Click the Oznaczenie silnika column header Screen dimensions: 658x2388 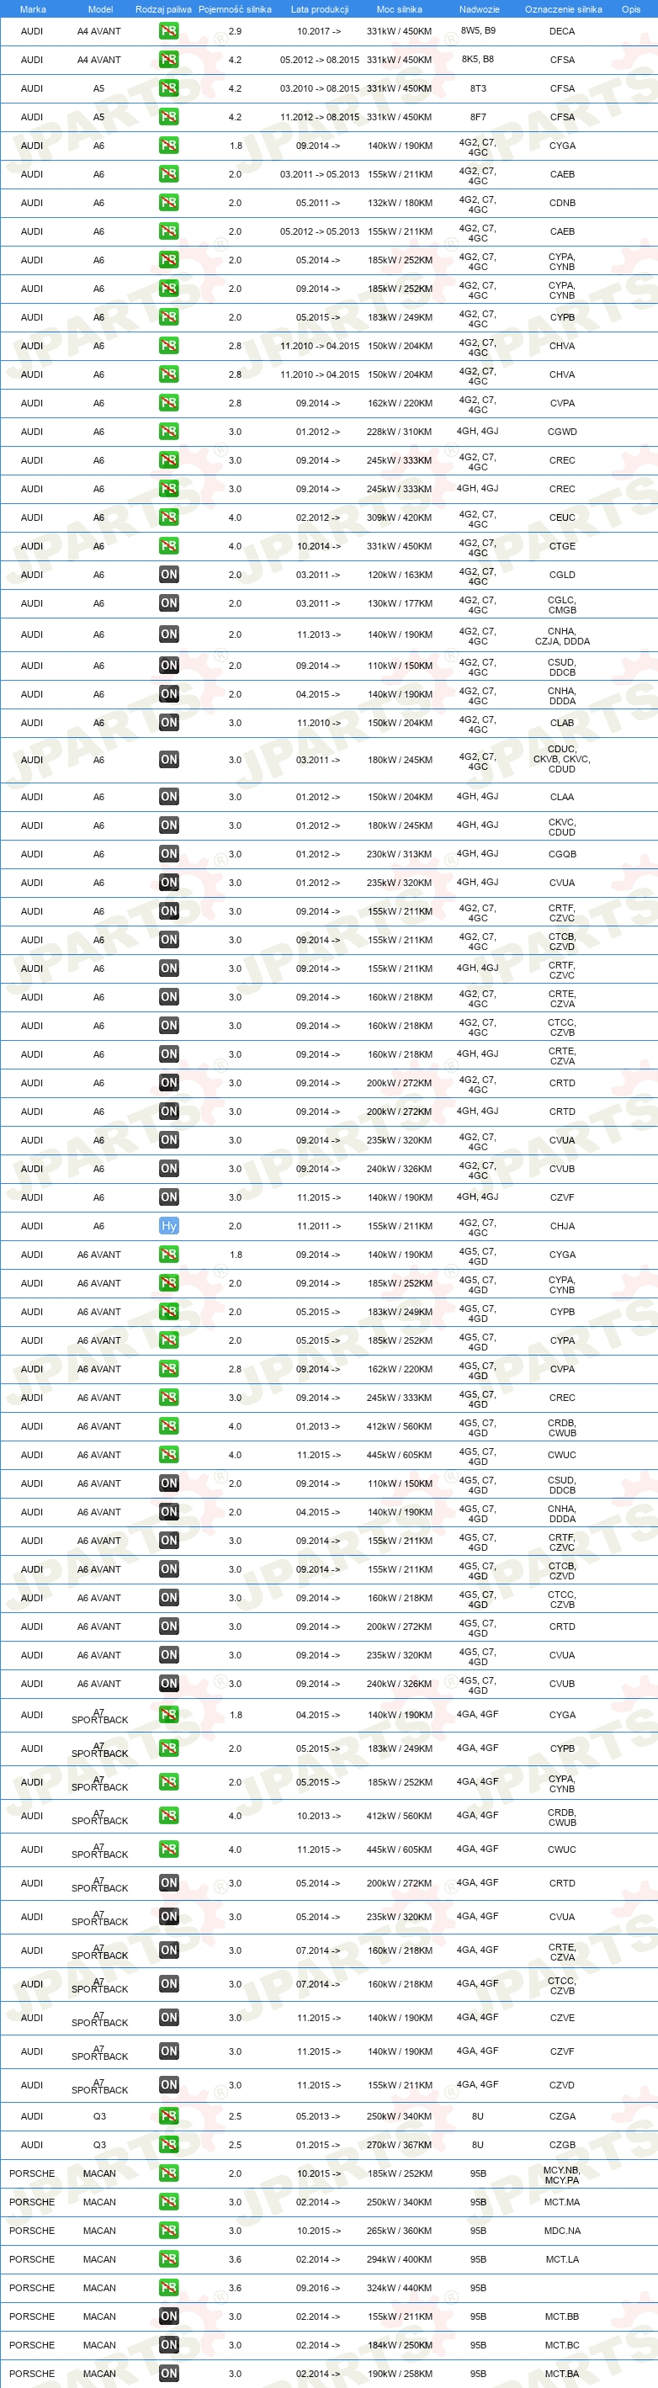pyautogui.click(x=563, y=9)
